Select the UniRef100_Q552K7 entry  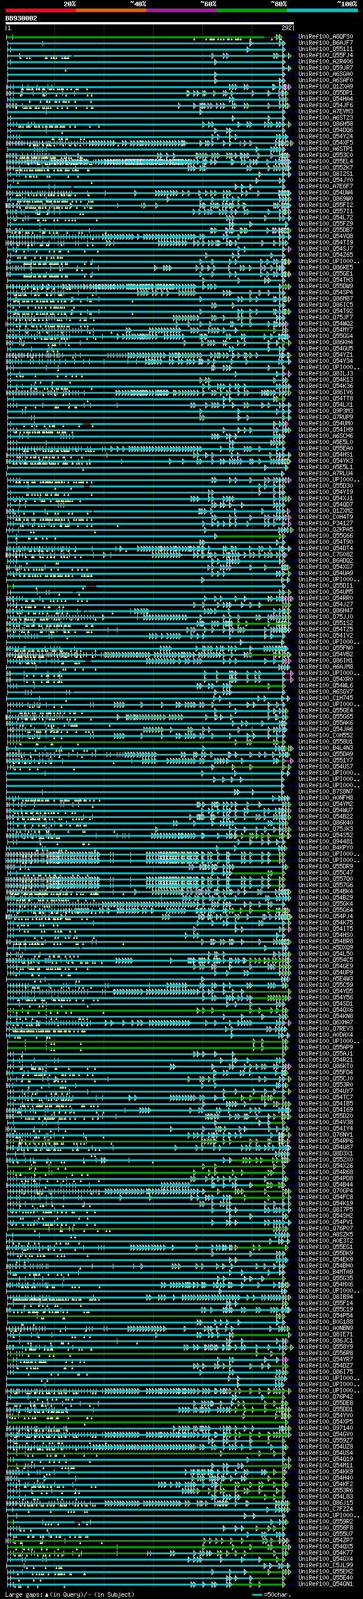pyautogui.click(x=326, y=167)
